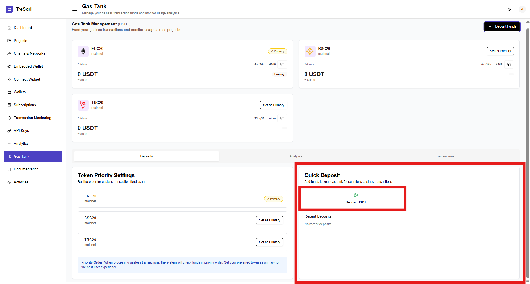Click the Tron TRC20 token icon
This screenshot has width=530, height=284.
click(x=83, y=105)
